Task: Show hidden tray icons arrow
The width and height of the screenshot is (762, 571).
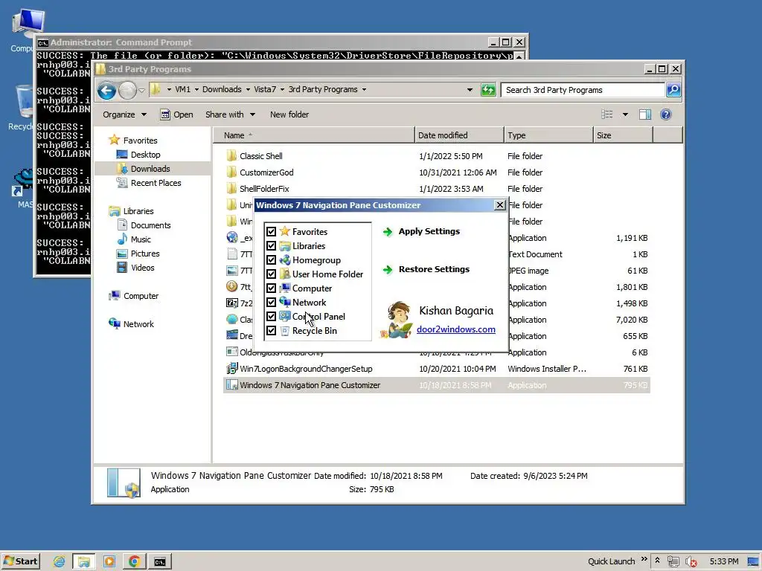Action: [657, 561]
